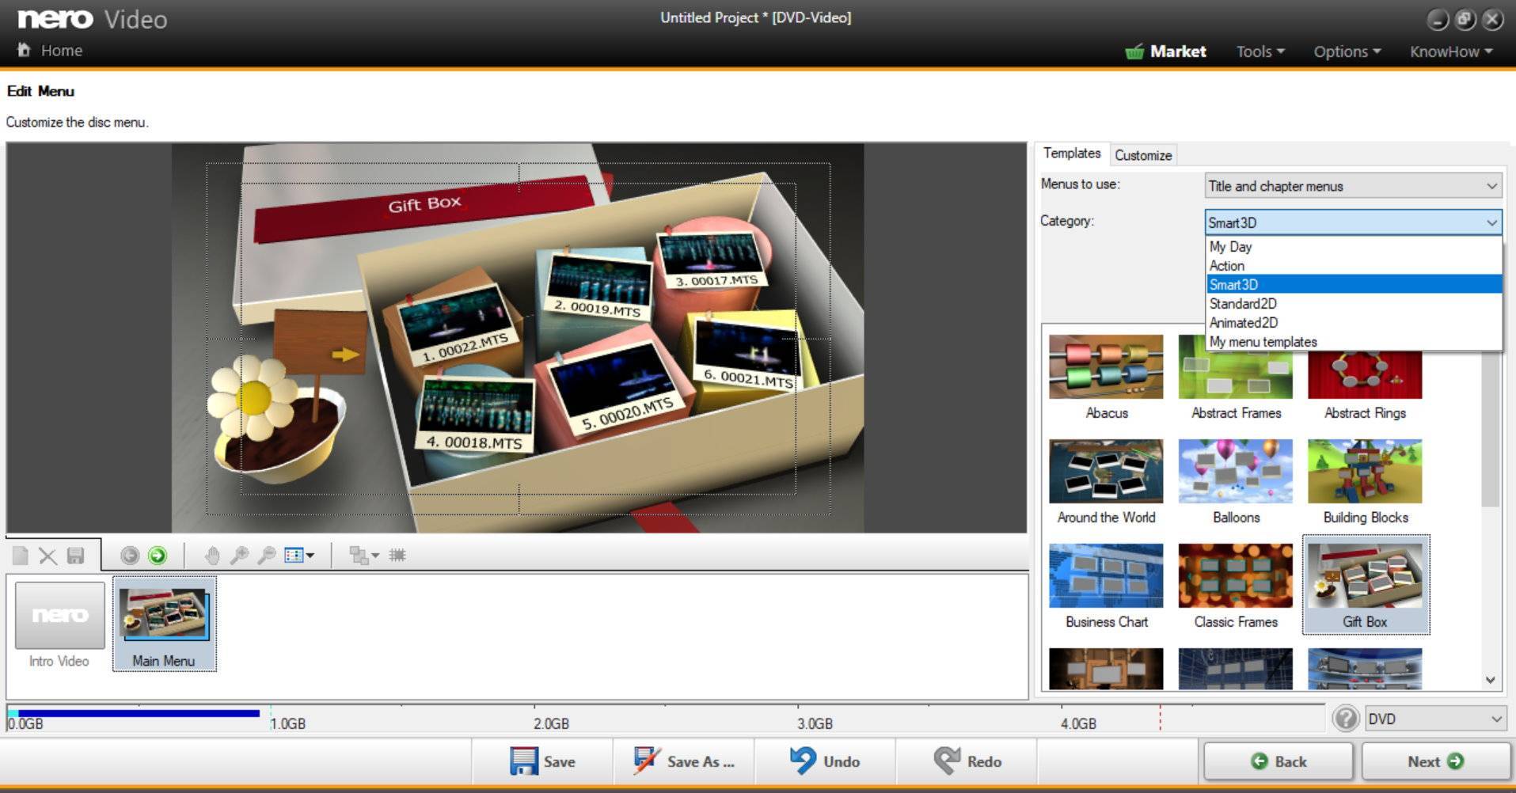This screenshot has width=1516, height=793.
Task: Switch to the Customize tab
Action: [1142, 155]
